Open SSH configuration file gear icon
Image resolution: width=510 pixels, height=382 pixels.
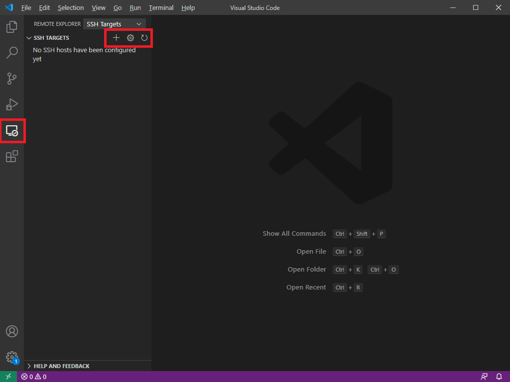[x=130, y=38]
